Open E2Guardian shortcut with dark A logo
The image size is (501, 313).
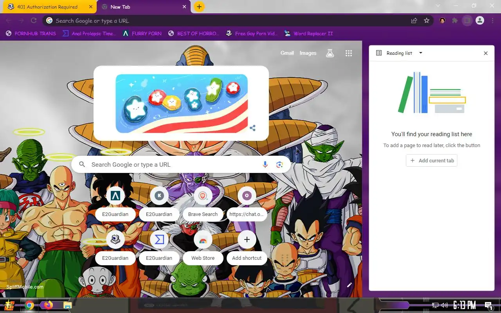(115, 205)
